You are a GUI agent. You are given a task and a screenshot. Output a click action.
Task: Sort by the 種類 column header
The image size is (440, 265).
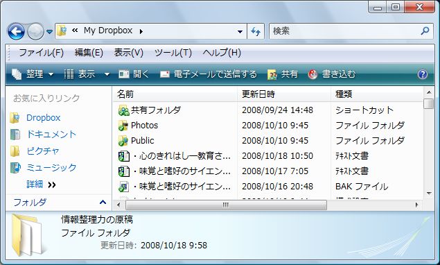coord(376,94)
